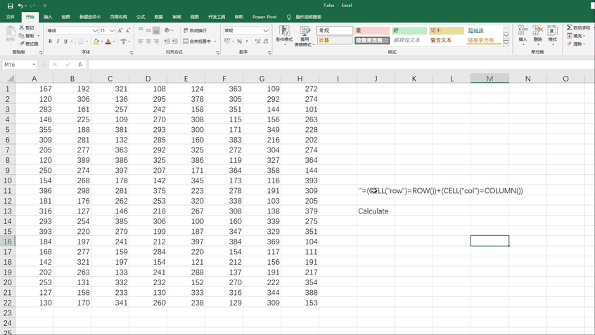The height and width of the screenshot is (335, 595).
Task: Apply the yellow Neutral (适中) cell style
Action: coord(447,30)
